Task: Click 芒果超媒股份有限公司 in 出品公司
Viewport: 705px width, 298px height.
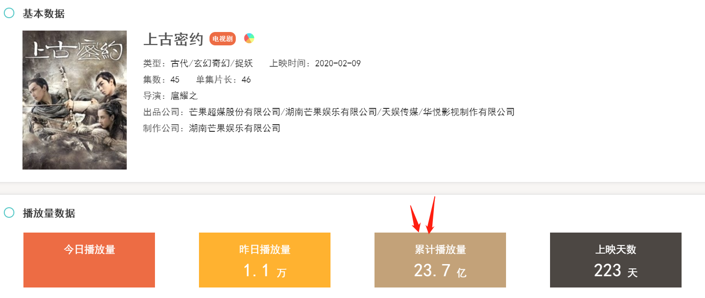Action: 234,112
